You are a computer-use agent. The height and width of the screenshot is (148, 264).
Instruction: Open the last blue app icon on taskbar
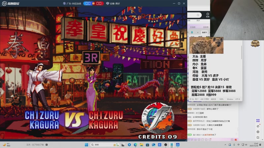[178, 145]
